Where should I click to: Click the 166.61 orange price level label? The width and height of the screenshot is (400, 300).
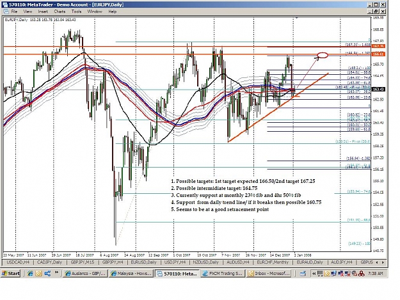pyautogui.click(x=378, y=54)
